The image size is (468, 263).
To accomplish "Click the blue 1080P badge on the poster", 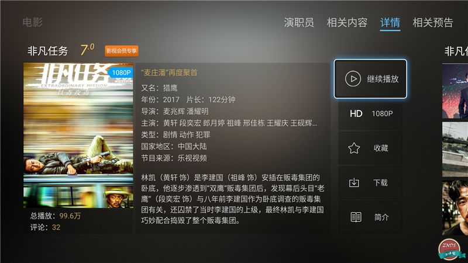I will point(121,72).
